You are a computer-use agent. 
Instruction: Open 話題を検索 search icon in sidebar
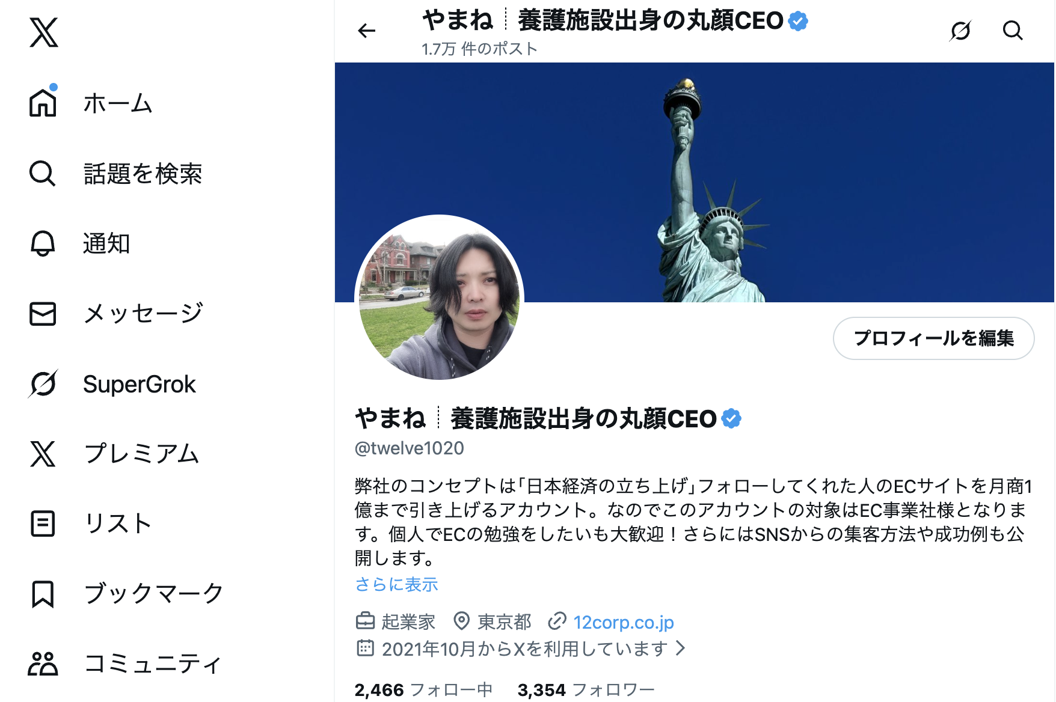[43, 174]
